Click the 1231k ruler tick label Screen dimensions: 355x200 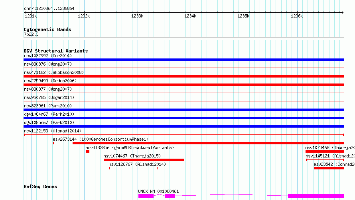(31, 16)
